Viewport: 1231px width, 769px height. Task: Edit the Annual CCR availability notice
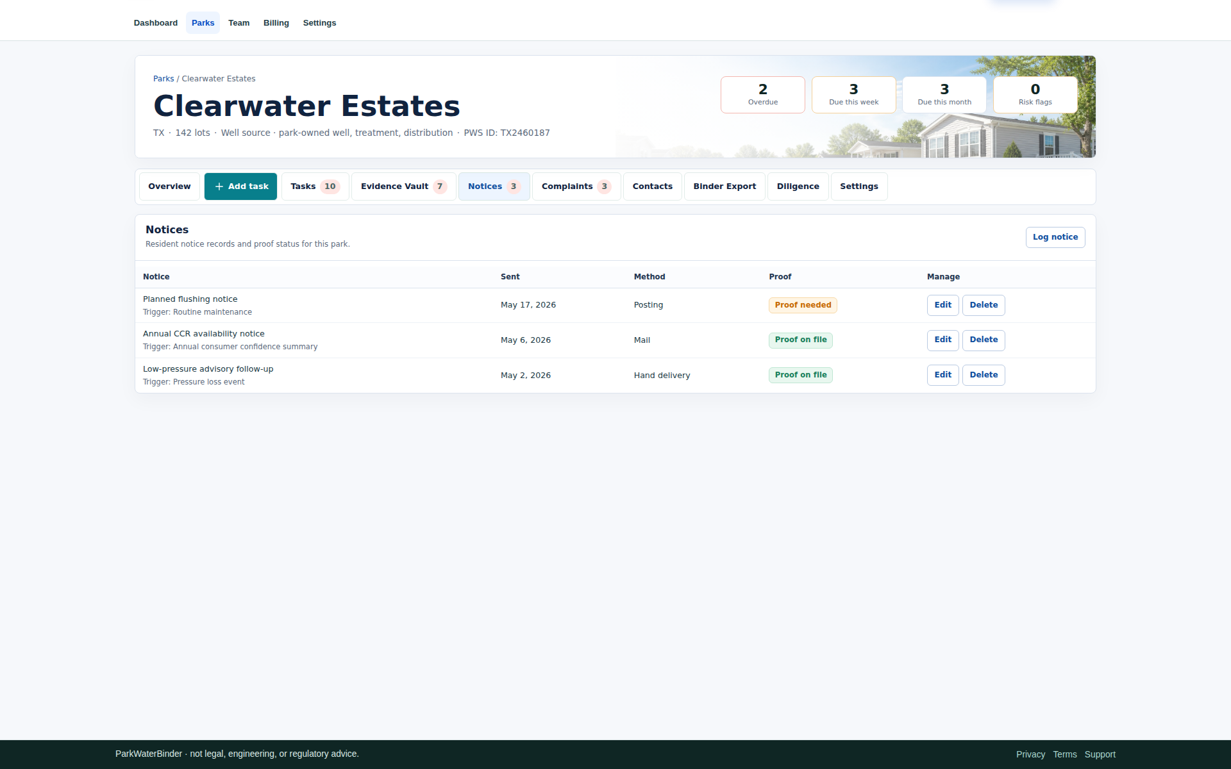click(x=942, y=340)
